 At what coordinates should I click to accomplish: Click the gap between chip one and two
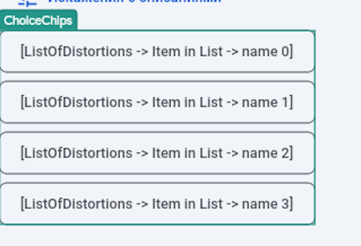(158, 76)
